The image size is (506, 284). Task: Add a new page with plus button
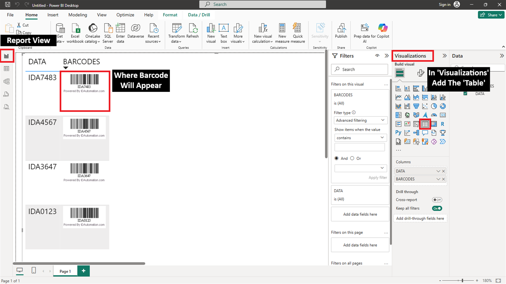84,271
